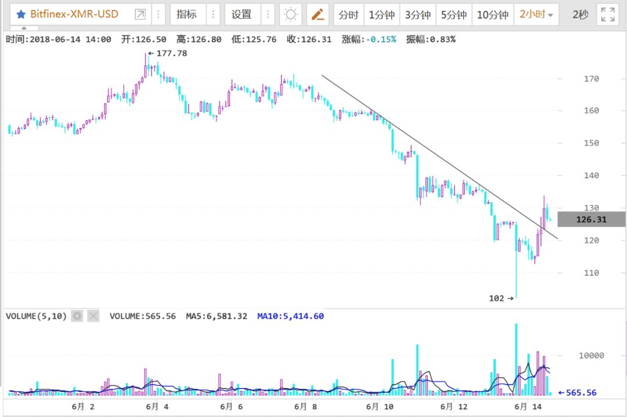Expand the three-dot options beside 设置
Screen dimensions: 627x417
(268, 15)
